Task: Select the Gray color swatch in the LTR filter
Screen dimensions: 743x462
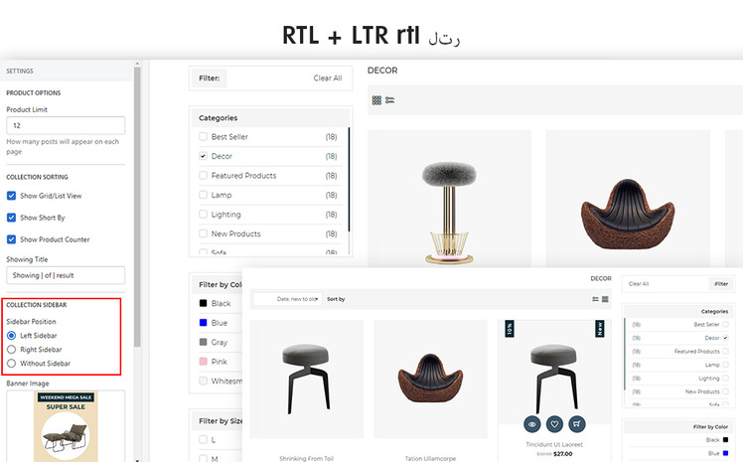Action: tap(203, 342)
